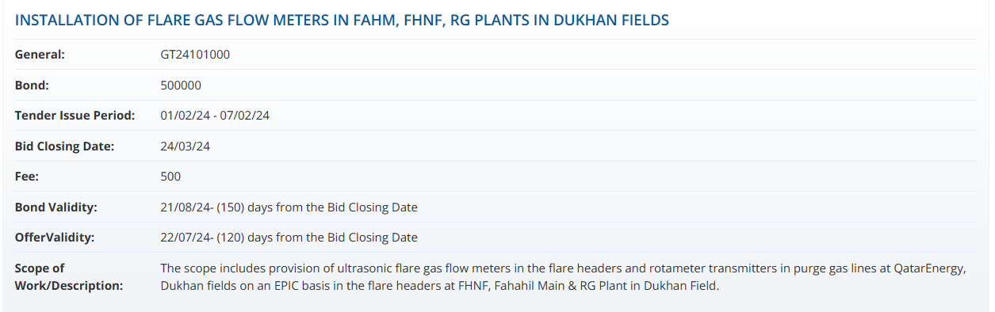Click the Bond Validity label

coord(56,207)
